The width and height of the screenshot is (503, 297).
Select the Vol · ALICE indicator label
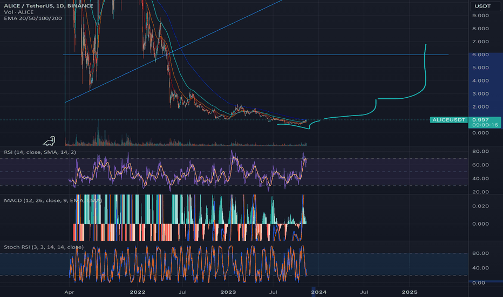pos(18,12)
